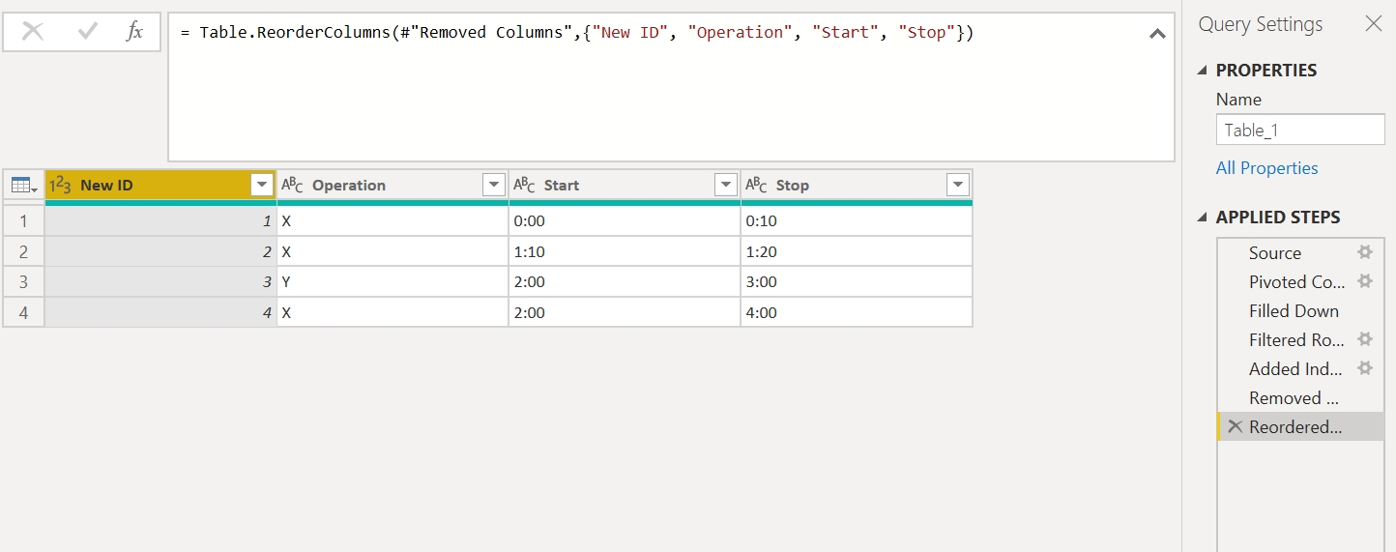Select the Filtered Ro... applied step
This screenshot has height=552, width=1396.
point(1300,340)
